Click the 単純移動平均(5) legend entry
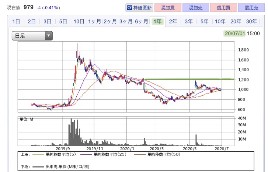Image resolution: width=268 pixels, height=172 pixels. pyautogui.click(x=61, y=154)
